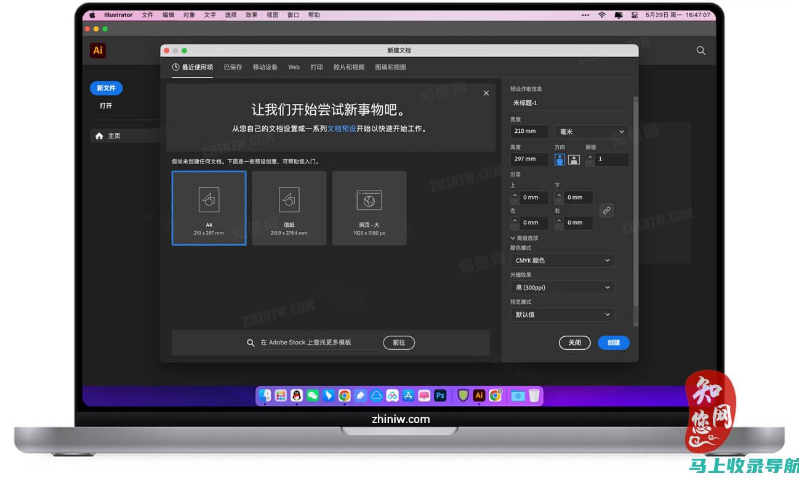Follow the 文档预设 link

pyautogui.click(x=342, y=129)
